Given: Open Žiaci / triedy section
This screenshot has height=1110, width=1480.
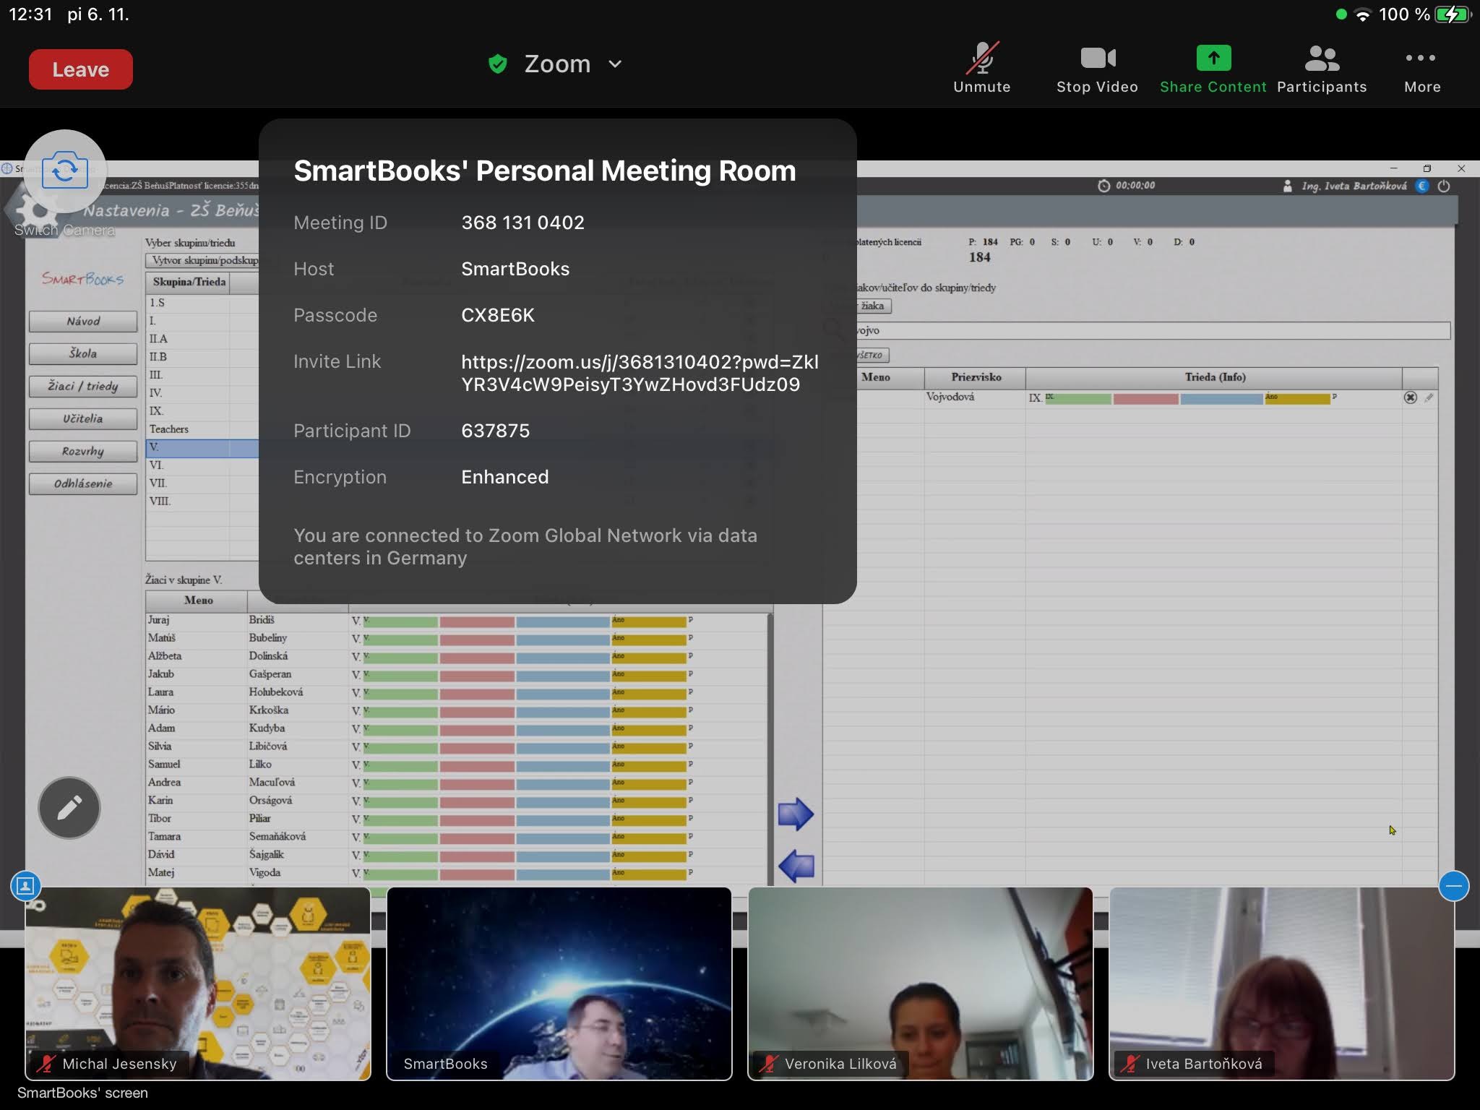Looking at the screenshot, I should [83, 386].
